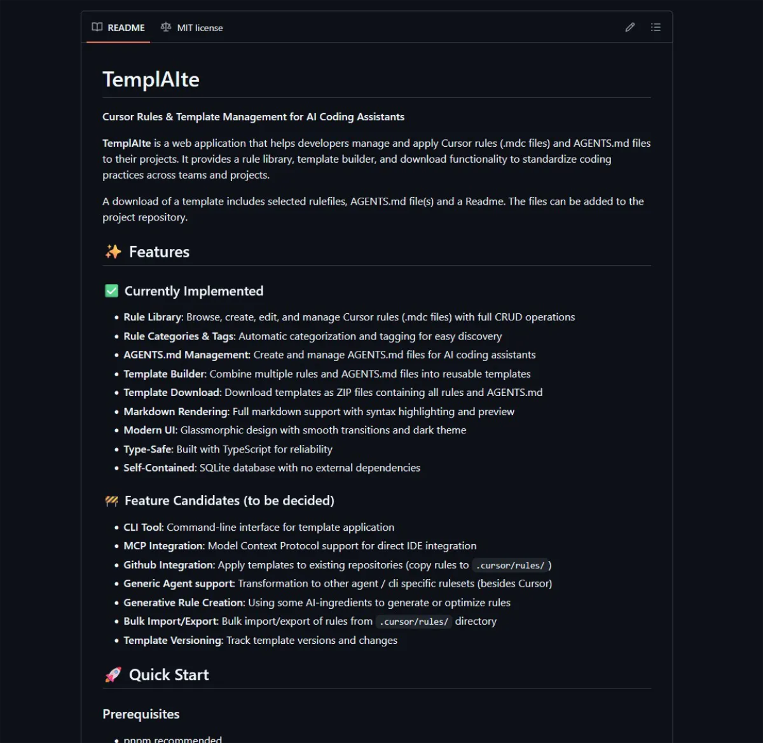Click the Prerequisites heading

[141, 714]
